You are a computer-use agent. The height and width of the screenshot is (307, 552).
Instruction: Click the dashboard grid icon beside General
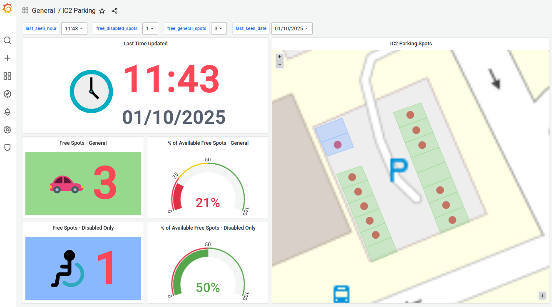(25, 11)
